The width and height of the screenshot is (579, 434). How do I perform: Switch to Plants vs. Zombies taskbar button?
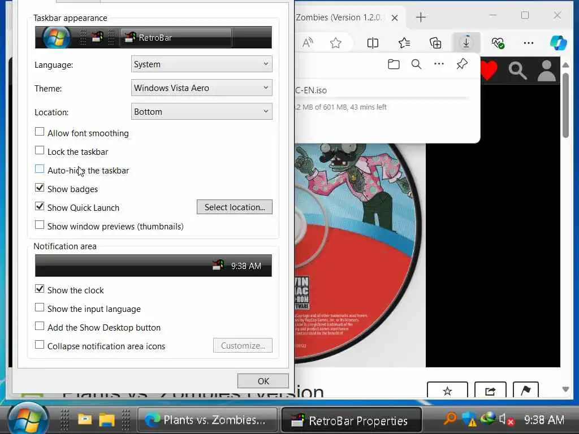click(208, 420)
